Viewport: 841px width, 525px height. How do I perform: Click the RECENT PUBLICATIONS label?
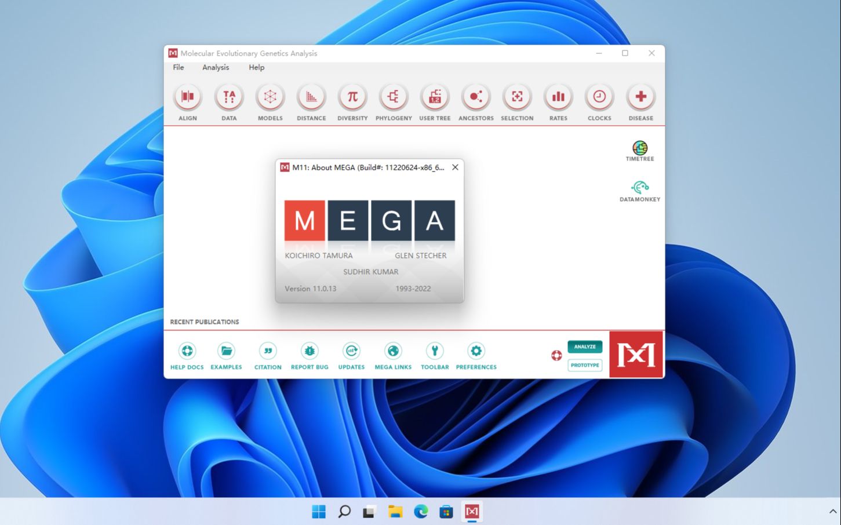click(x=205, y=322)
